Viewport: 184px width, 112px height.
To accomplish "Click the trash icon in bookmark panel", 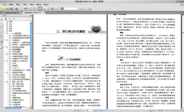I will pos(6,19).
